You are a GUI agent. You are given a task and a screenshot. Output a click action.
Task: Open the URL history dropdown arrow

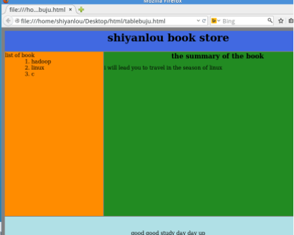198,21
